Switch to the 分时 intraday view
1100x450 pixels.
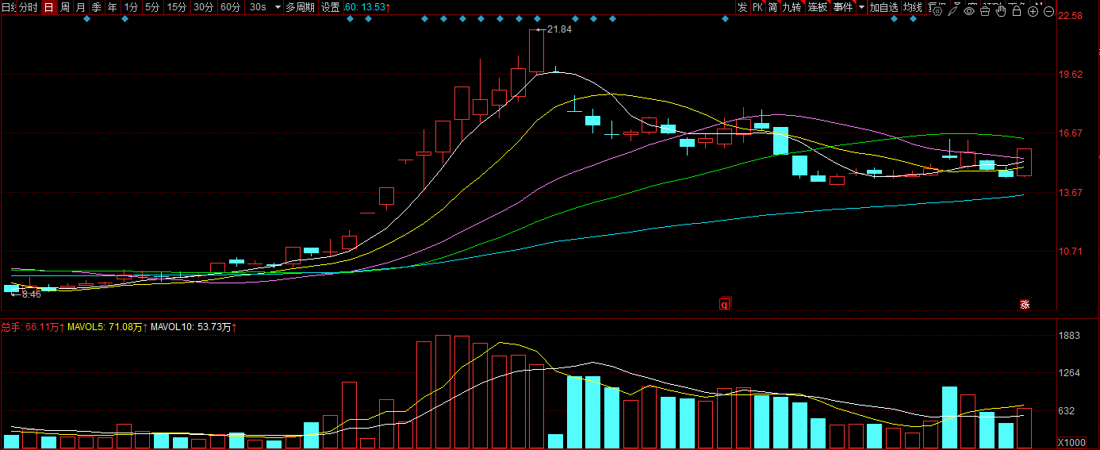[28, 7]
